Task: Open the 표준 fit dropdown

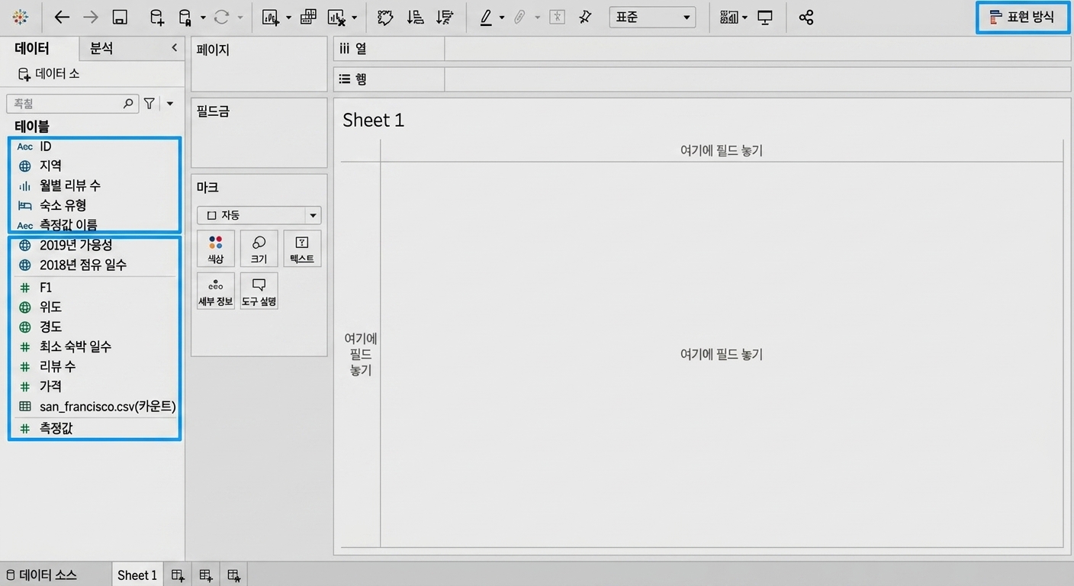Action: pos(652,17)
